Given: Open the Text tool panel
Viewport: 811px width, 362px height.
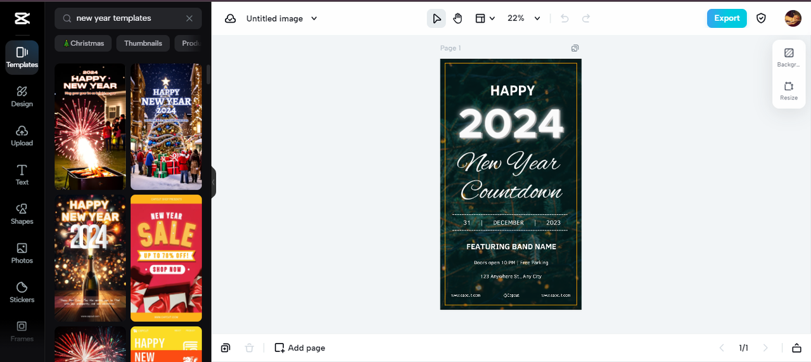Looking at the screenshot, I should pos(22,175).
